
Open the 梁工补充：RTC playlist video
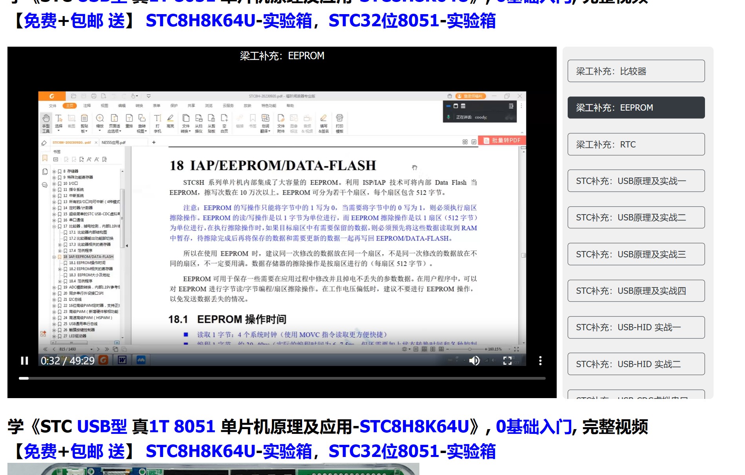tap(636, 144)
